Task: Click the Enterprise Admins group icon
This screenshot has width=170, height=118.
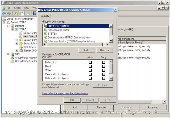Action: (45, 41)
